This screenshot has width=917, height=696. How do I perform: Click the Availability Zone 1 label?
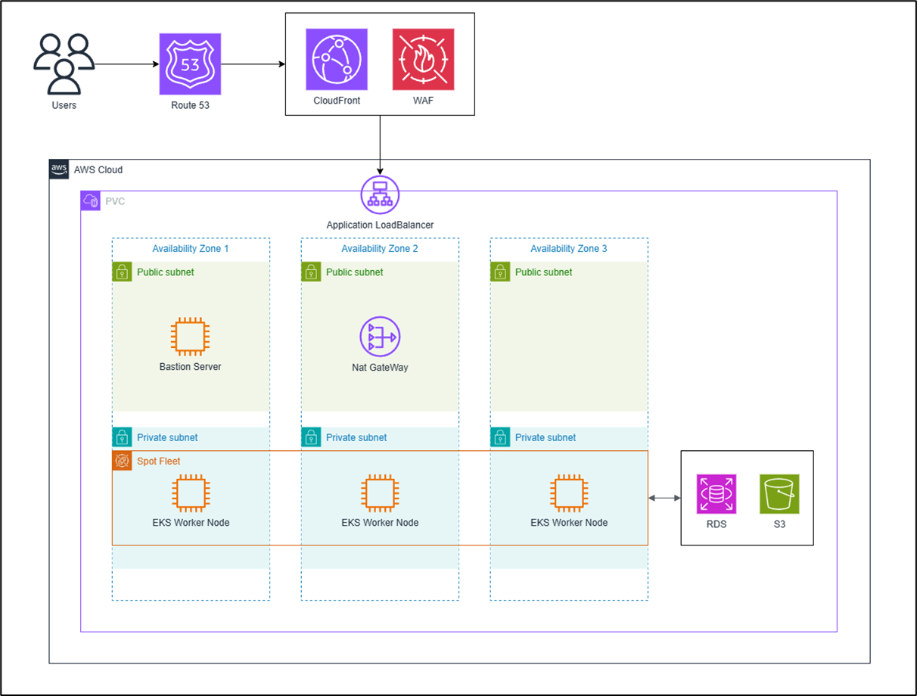[190, 249]
